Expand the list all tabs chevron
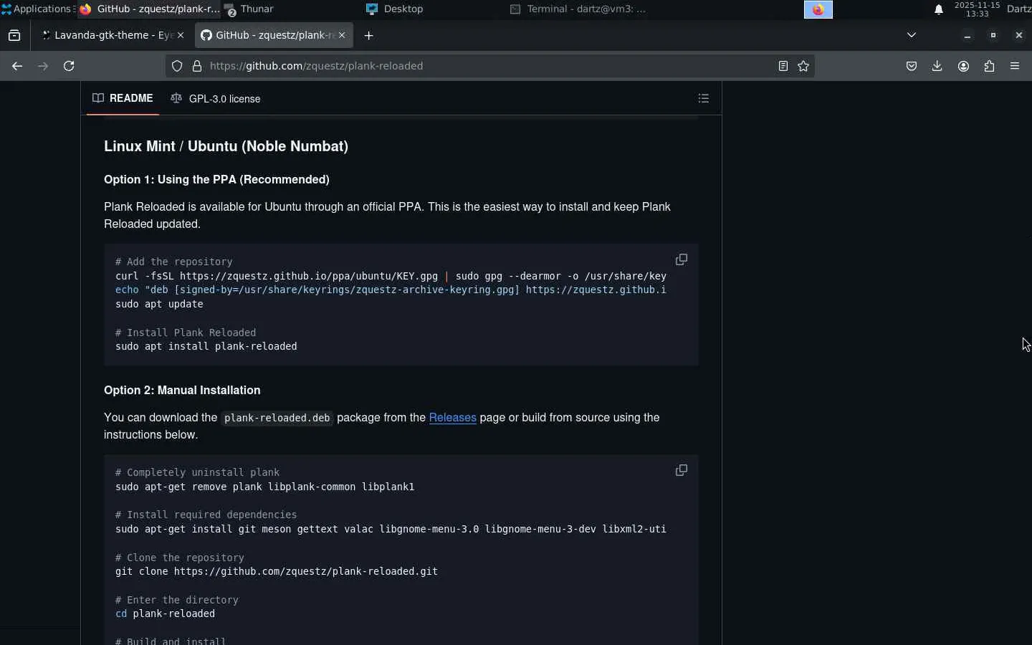 point(912,35)
